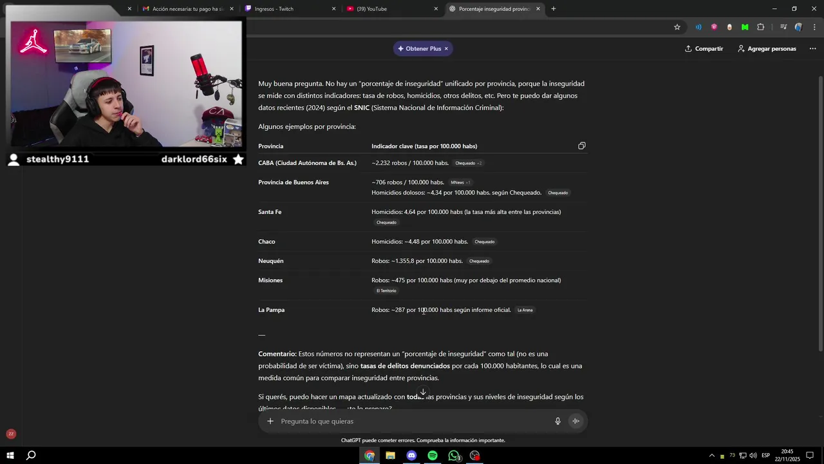Open the Chequeado chip under Santa Fe homicidios
The width and height of the screenshot is (824, 464).
[386, 222]
